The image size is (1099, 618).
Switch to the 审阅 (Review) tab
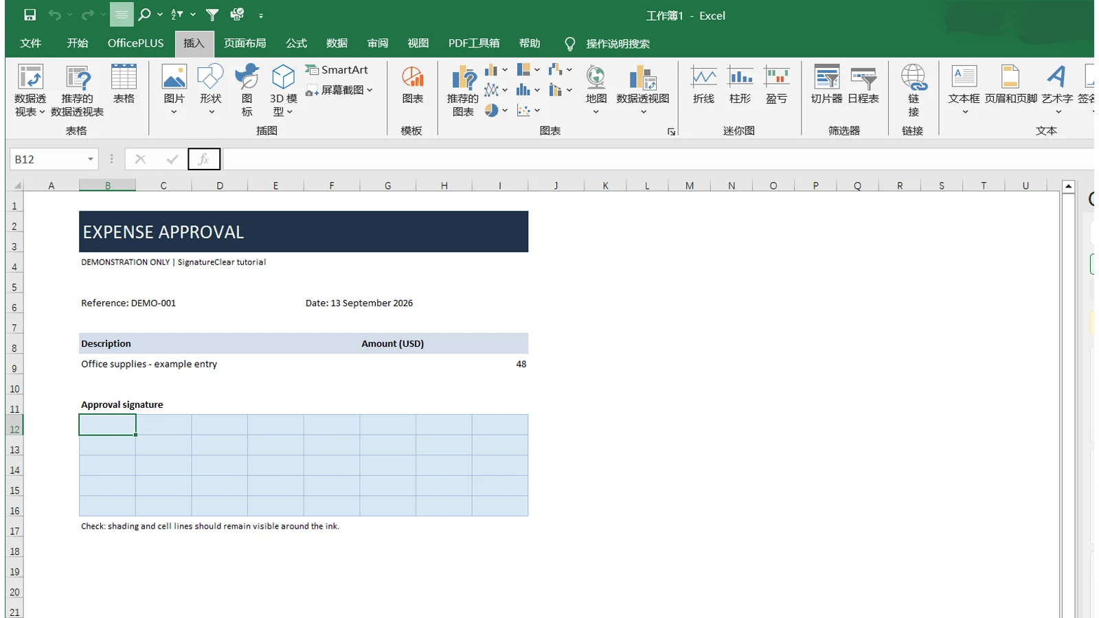[378, 43]
